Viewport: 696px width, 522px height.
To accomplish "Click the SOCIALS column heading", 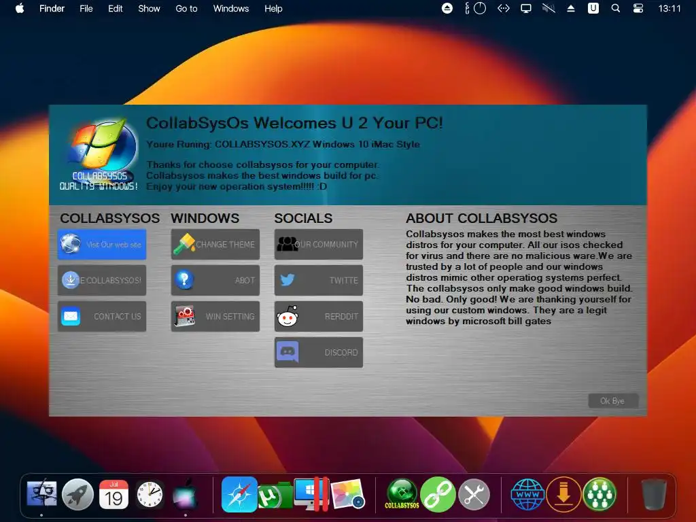I will click(x=303, y=218).
